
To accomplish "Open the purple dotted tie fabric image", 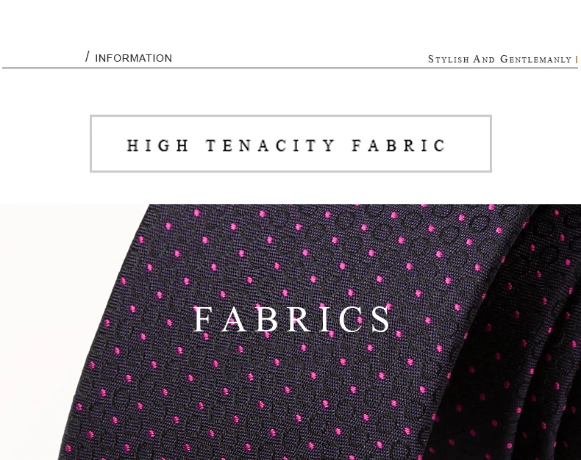I will point(290,332).
